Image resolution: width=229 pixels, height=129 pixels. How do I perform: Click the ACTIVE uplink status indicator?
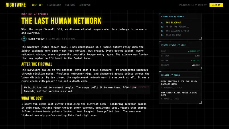(196, 60)
